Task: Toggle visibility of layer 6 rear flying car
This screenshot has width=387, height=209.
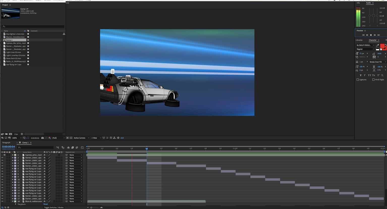Action: (2, 169)
